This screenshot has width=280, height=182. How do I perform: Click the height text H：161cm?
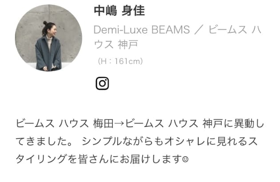(x=120, y=61)
